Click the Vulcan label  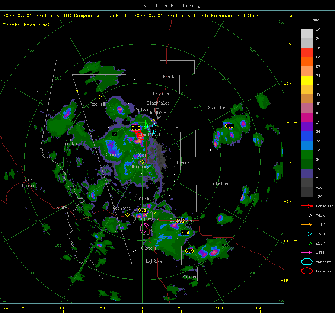point(189,277)
